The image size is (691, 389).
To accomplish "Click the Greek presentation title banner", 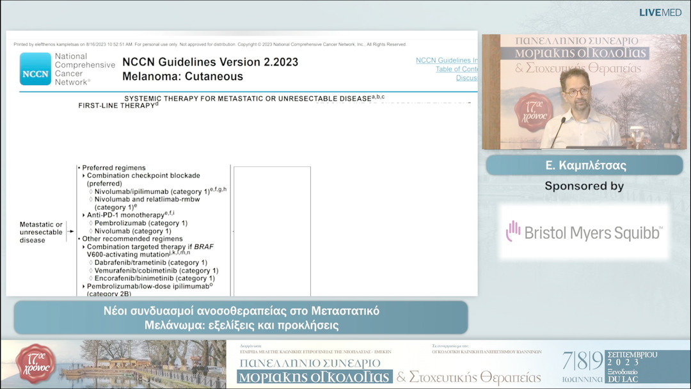I will 241,318.
